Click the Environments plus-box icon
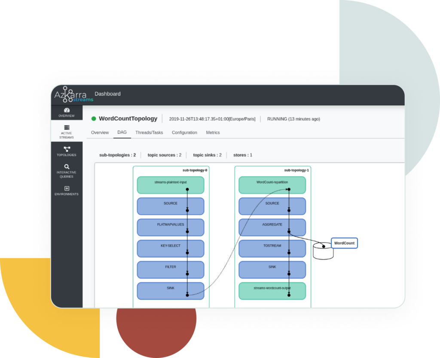This screenshot has height=358, width=440. pos(67,188)
